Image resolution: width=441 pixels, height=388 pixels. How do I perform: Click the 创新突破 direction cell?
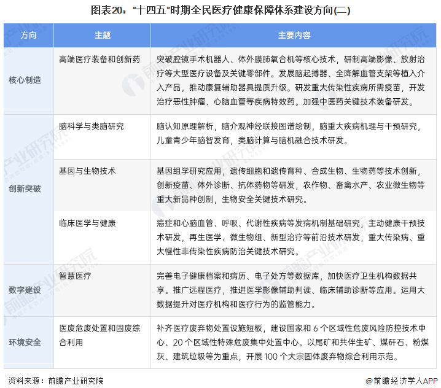tap(29, 189)
